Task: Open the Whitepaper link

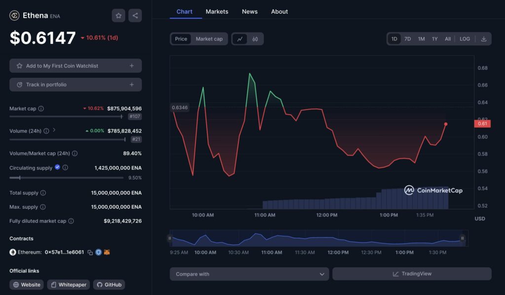Action: [68, 285]
